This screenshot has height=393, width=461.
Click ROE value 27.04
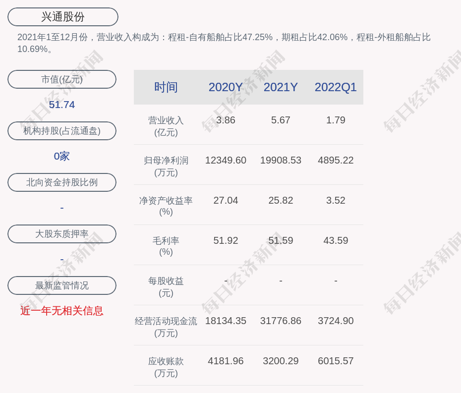[226, 201]
